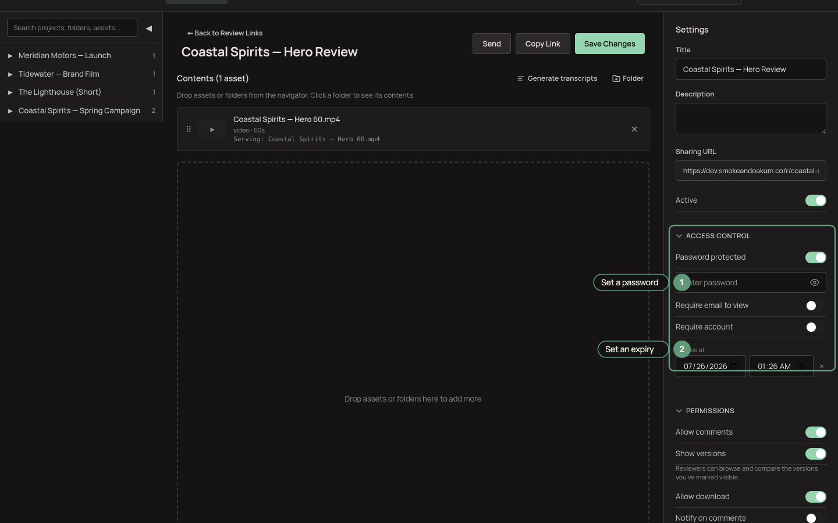Disable Allow comments

(x=816, y=432)
